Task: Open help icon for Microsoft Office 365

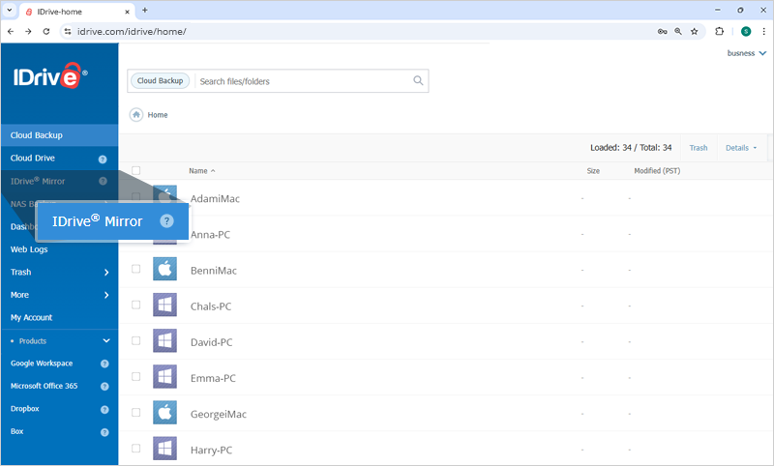Action: pos(104,387)
